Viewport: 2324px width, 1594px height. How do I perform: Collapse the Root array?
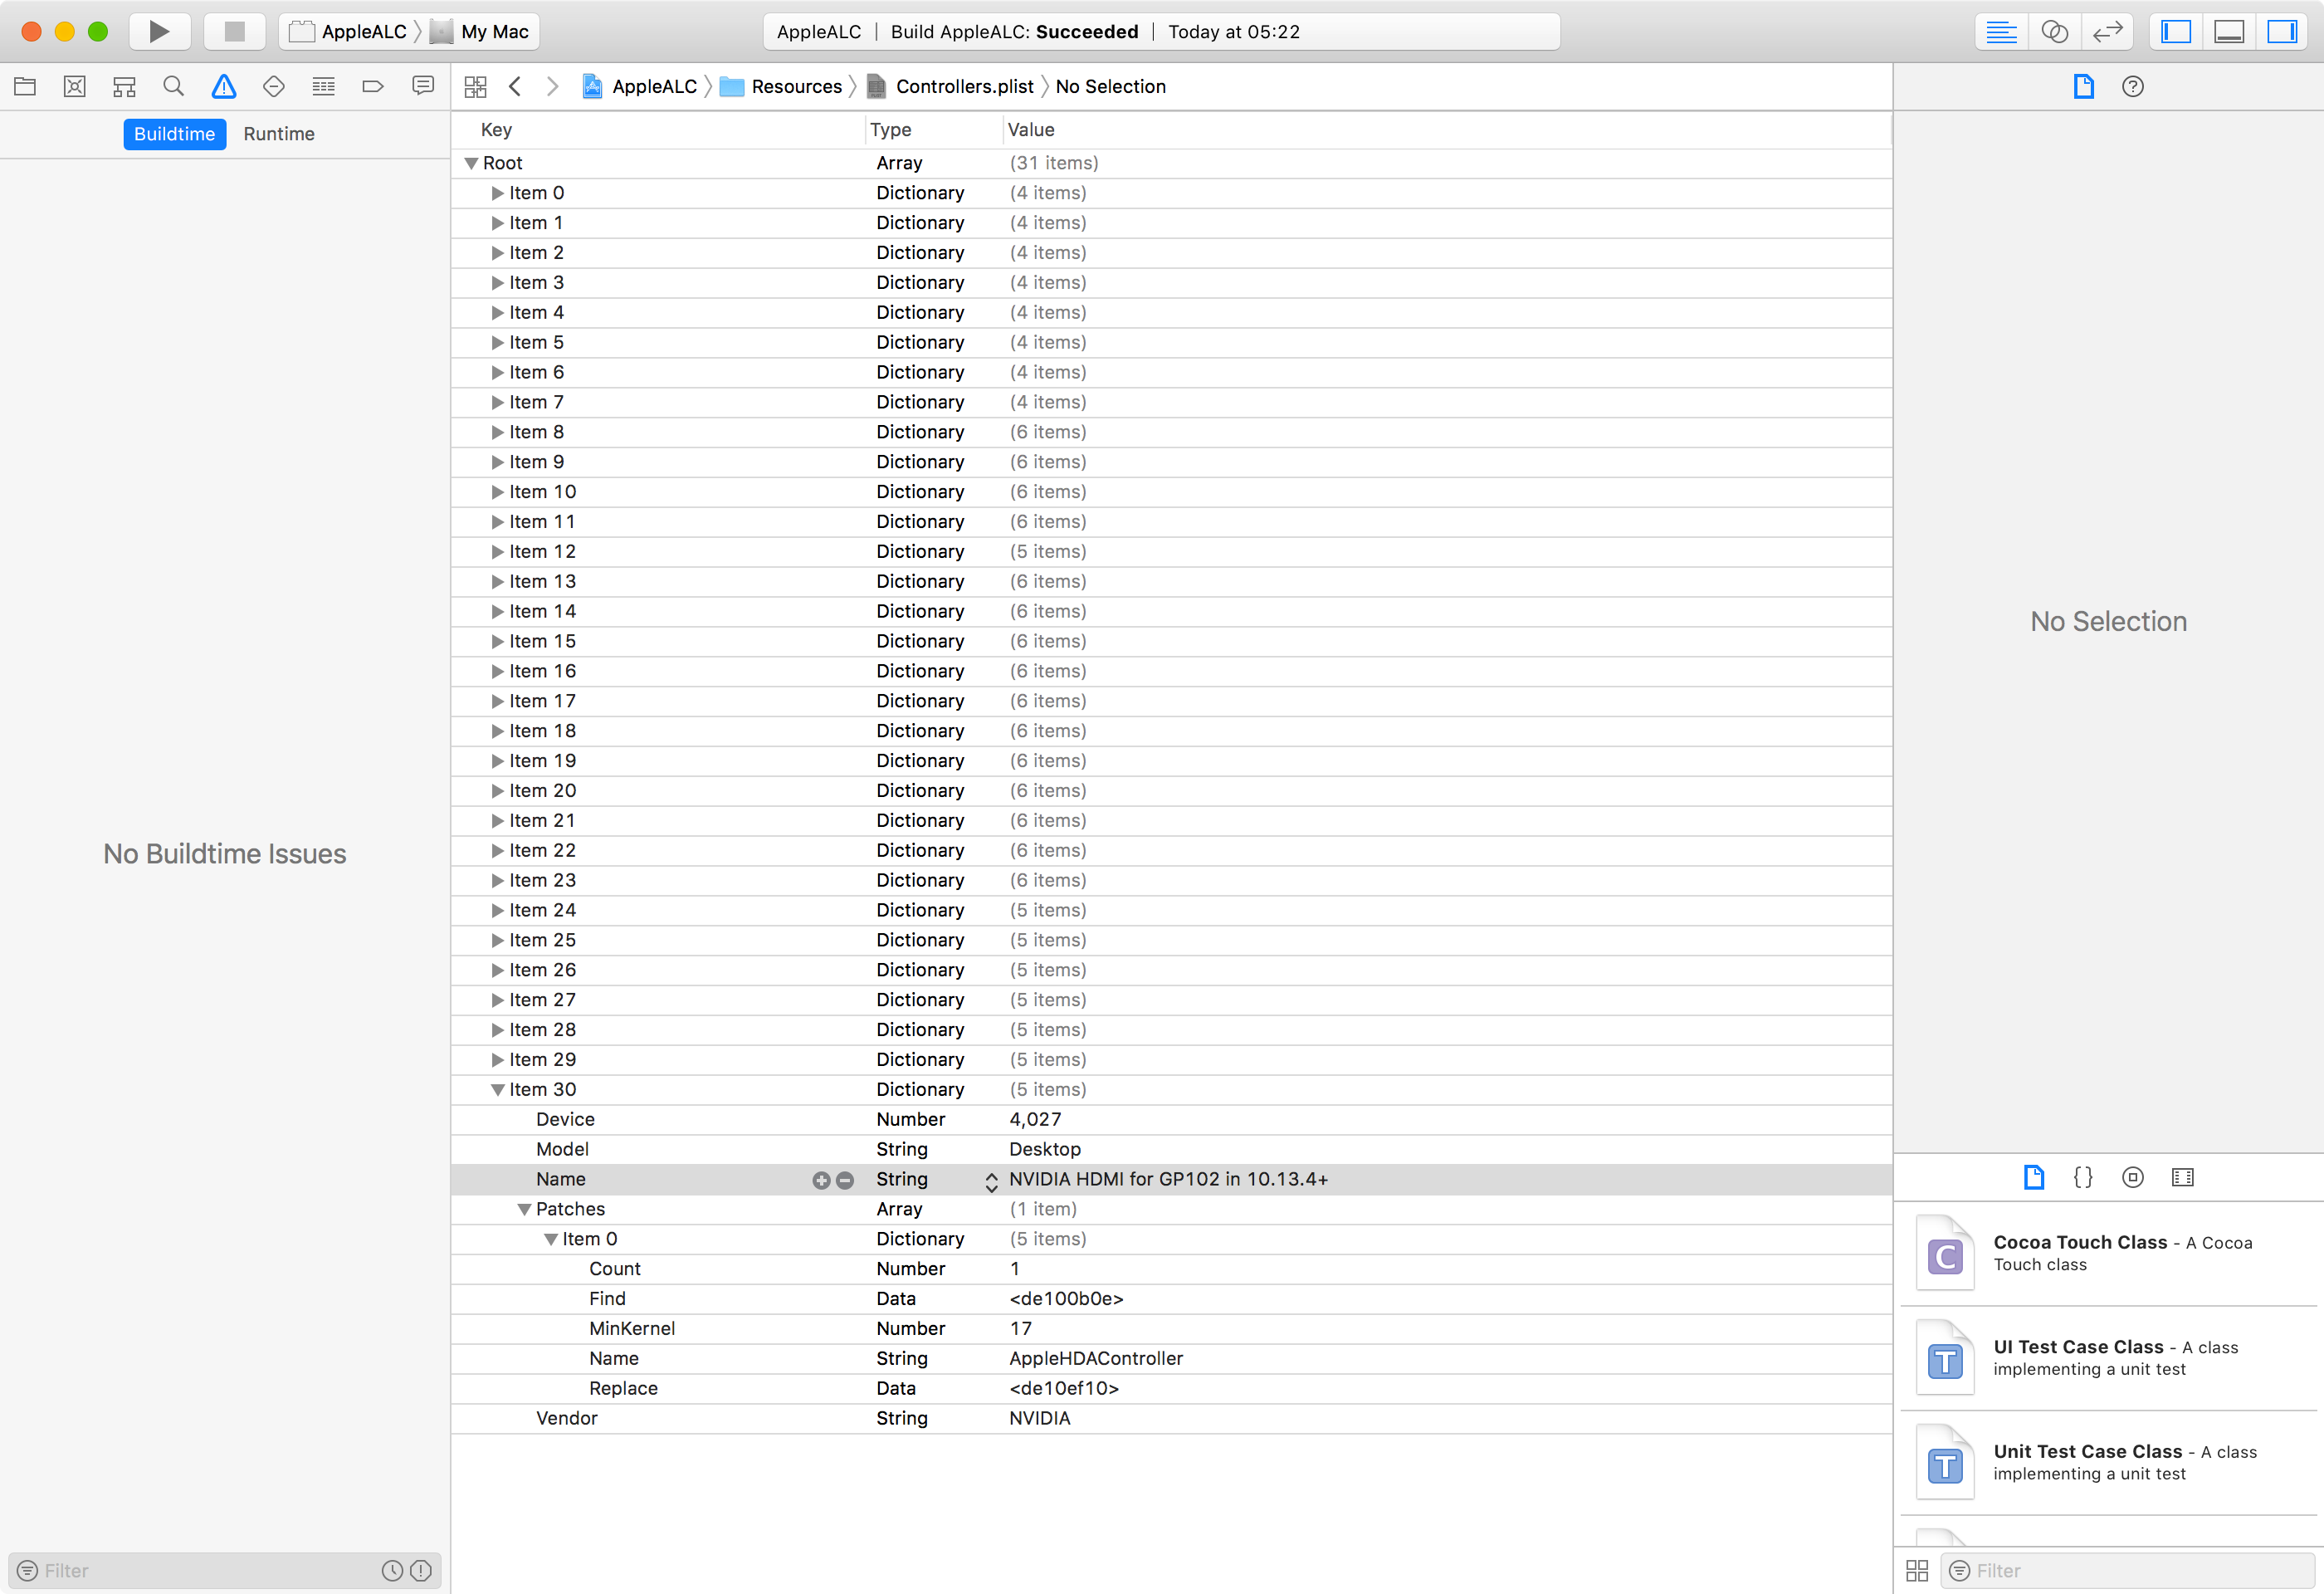[471, 163]
